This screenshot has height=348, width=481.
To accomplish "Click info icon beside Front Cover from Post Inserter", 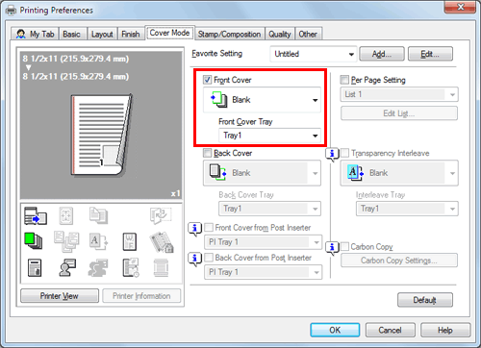I will pos(194,229).
